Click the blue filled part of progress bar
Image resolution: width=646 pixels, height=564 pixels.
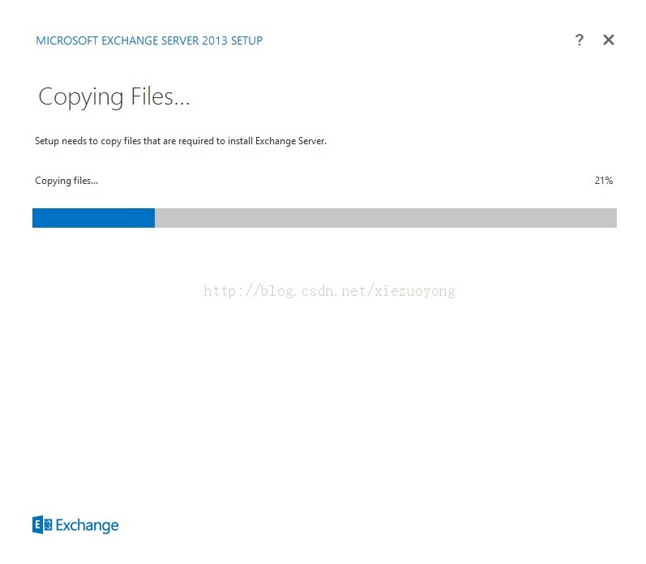tap(93, 218)
